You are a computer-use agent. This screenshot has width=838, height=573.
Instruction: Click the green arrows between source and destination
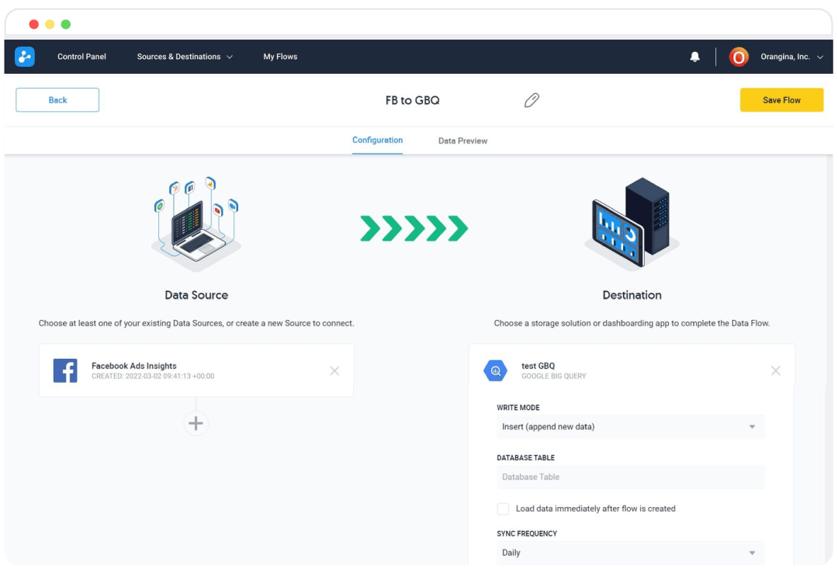click(x=414, y=227)
